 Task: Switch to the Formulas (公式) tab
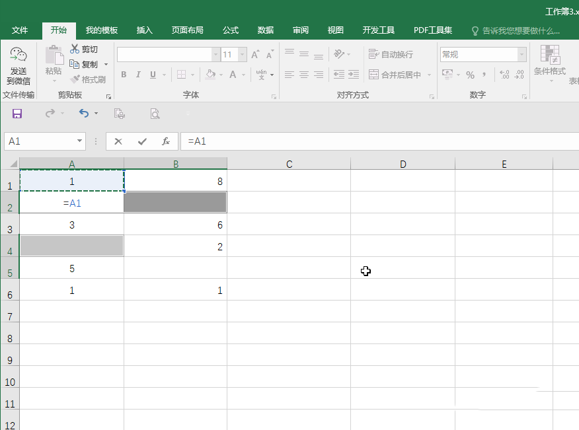point(231,30)
